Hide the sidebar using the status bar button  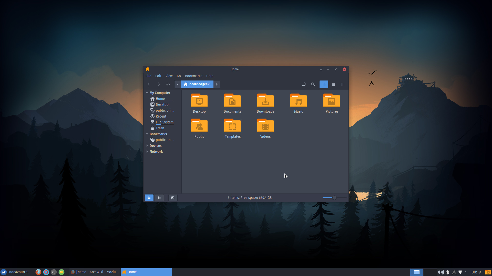(x=173, y=198)
